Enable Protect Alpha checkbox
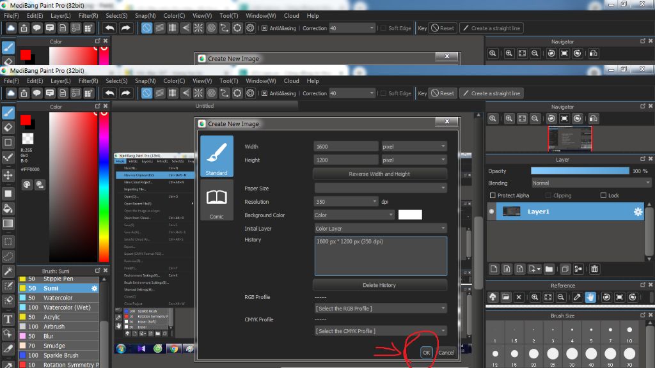The height and width of the screenshot is (368, 655). [x=493, y=195]
